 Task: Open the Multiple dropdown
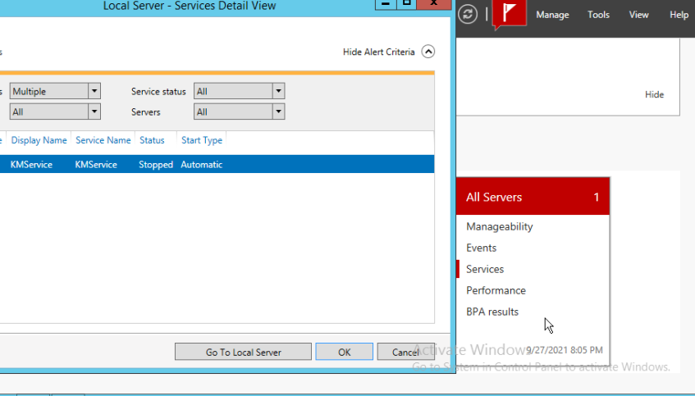(55, 91)
